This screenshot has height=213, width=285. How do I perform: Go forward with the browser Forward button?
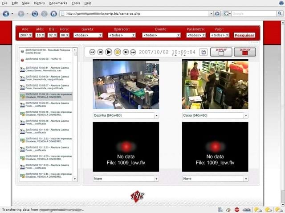[21, 14]
